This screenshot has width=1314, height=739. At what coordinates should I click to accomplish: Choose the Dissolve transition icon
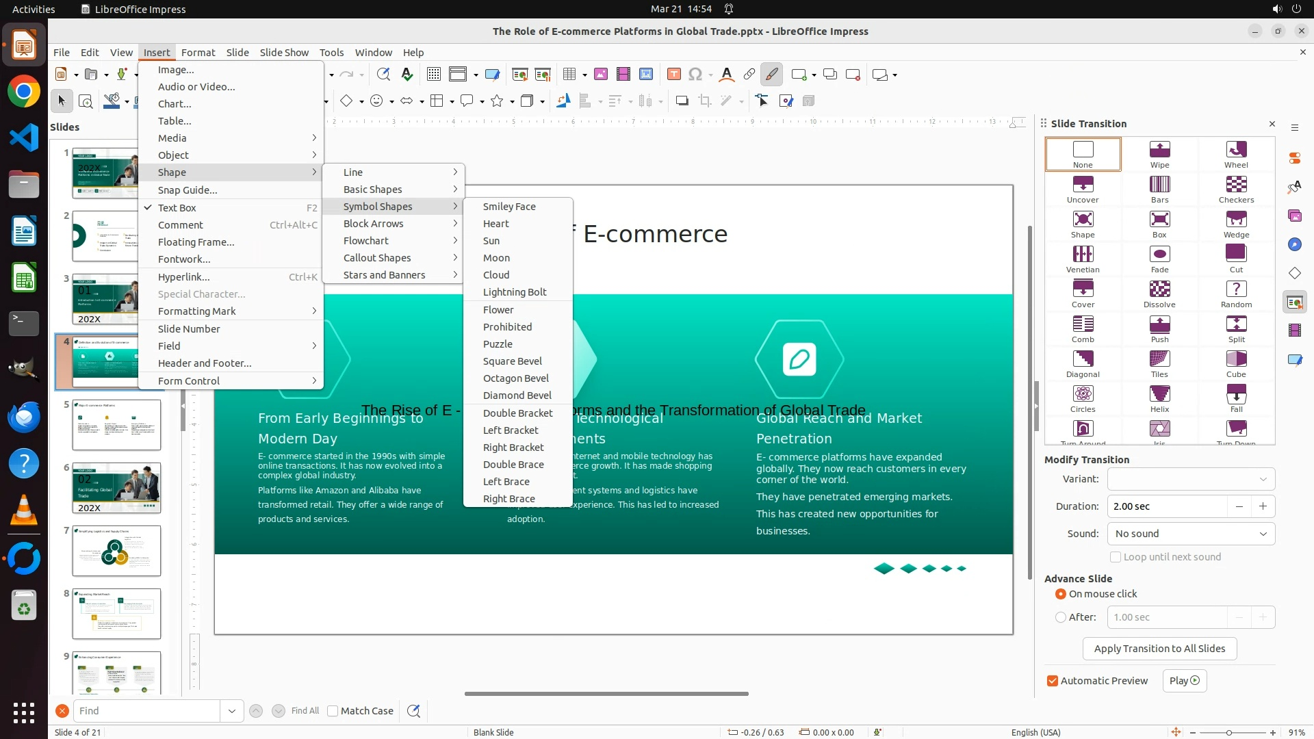coord(1159,289)
